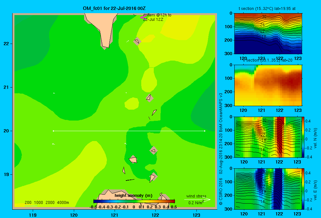Click the longitude 123 label under main map

196,215
